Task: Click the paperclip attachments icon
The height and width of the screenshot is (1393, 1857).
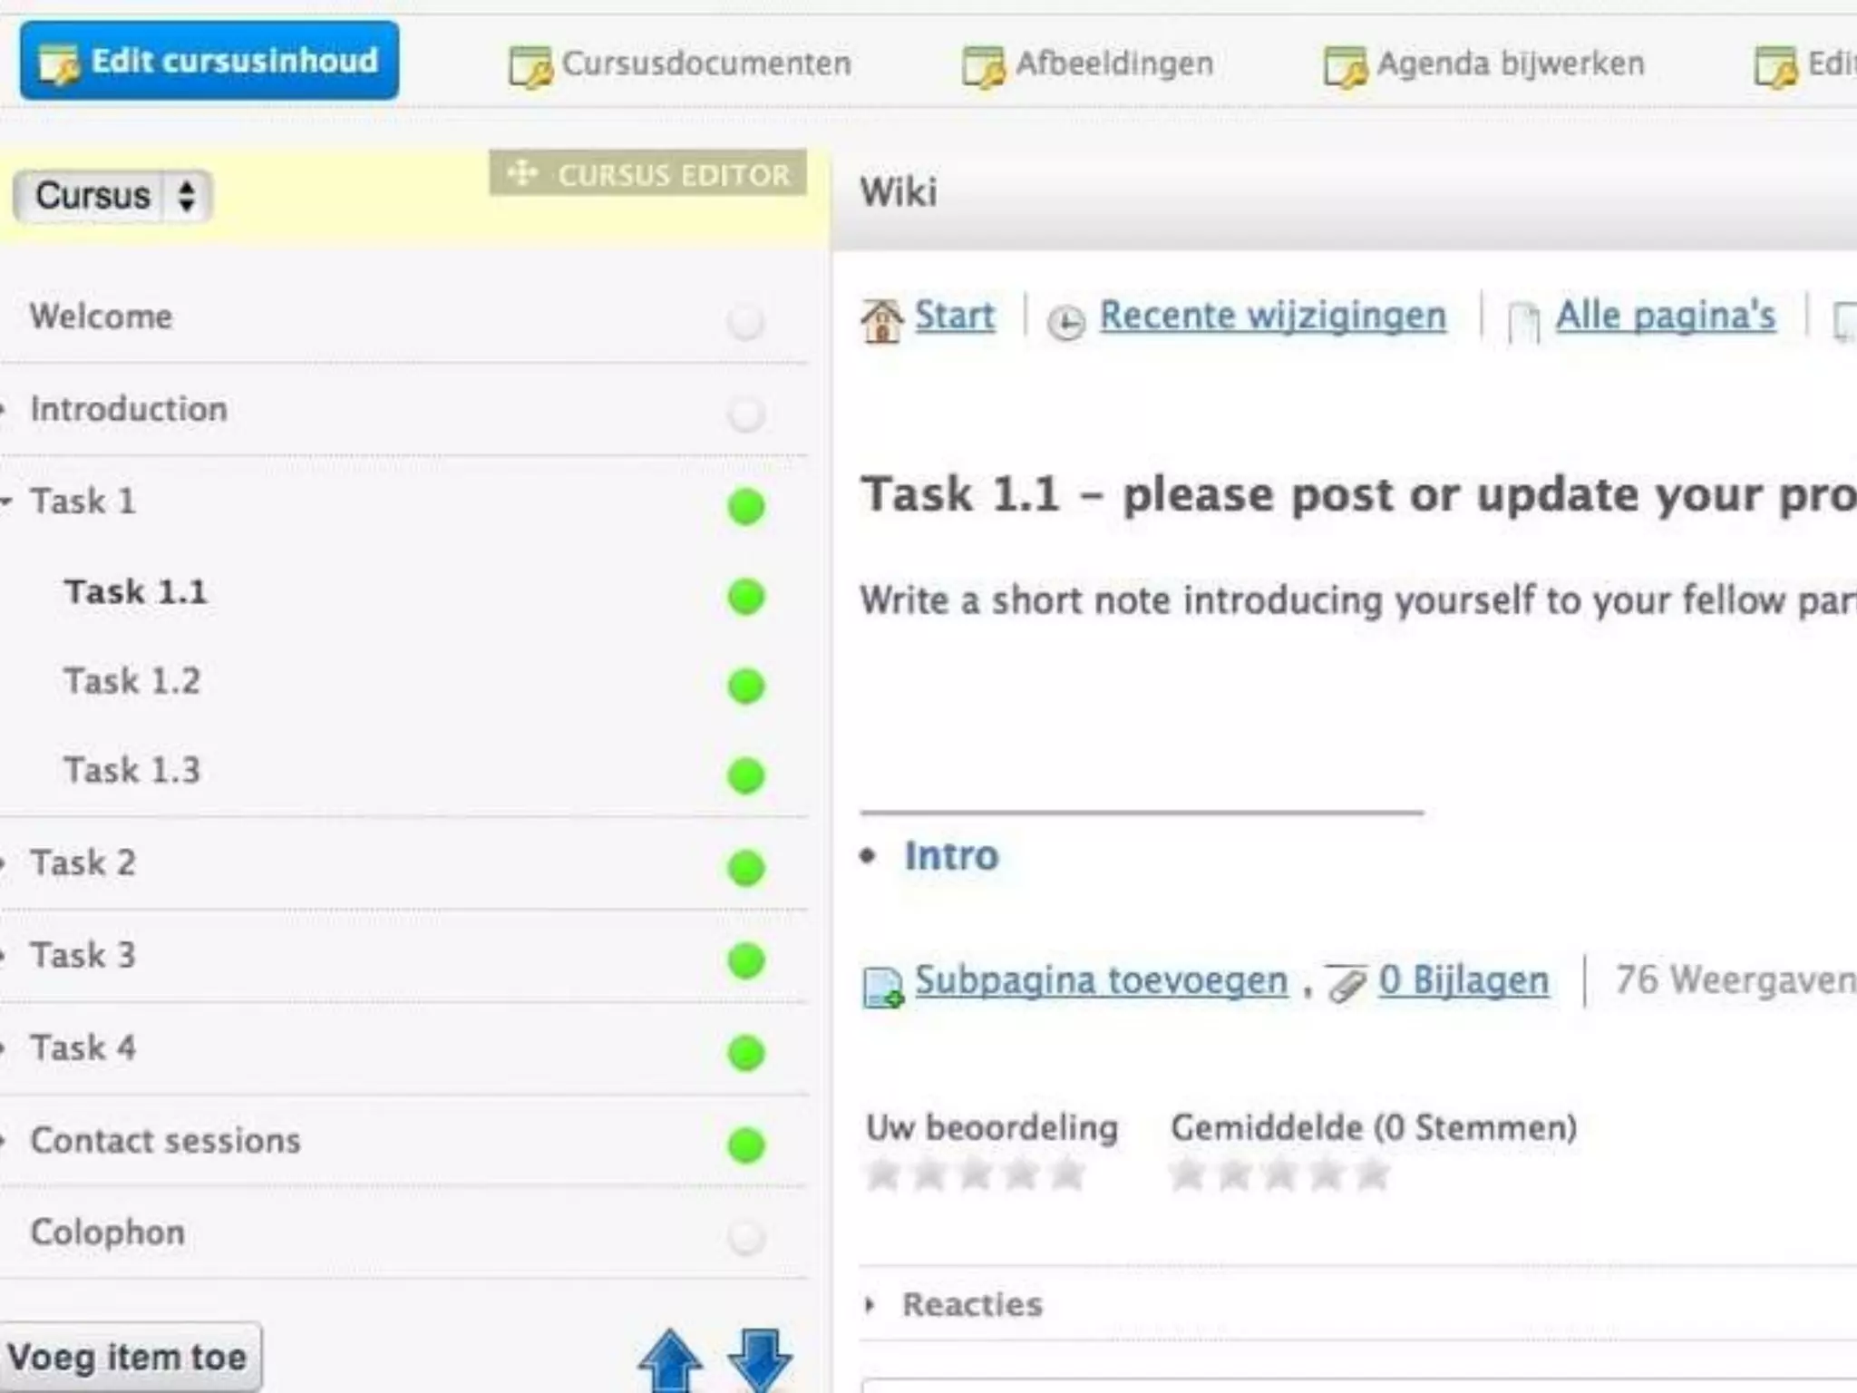Action: pyautogui.click(x=1347, y=983)
